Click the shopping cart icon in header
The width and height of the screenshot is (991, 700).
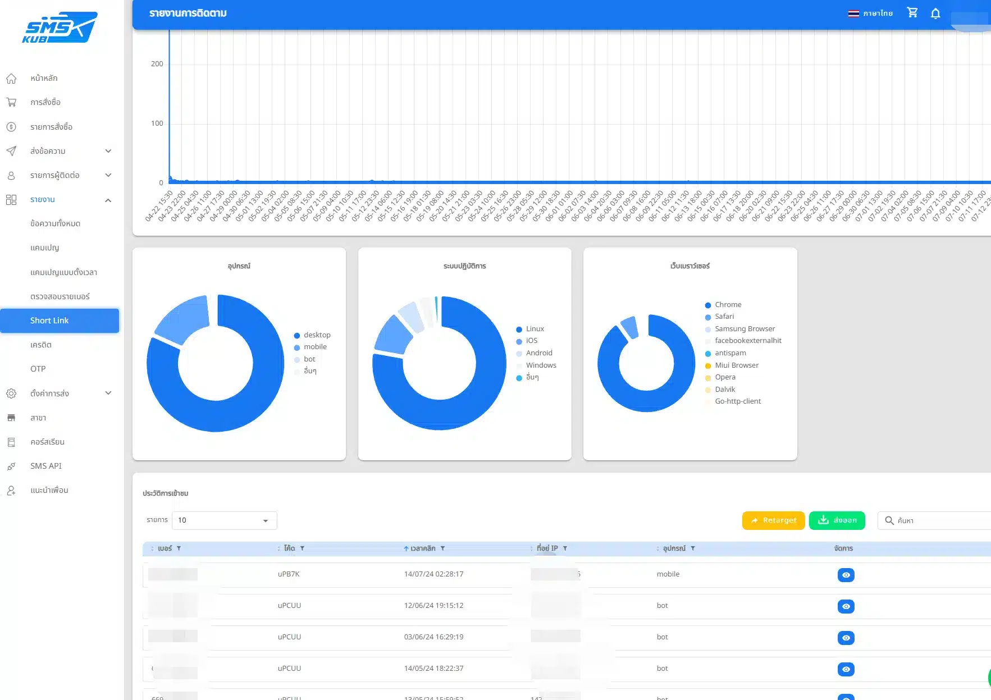[912, 13]
